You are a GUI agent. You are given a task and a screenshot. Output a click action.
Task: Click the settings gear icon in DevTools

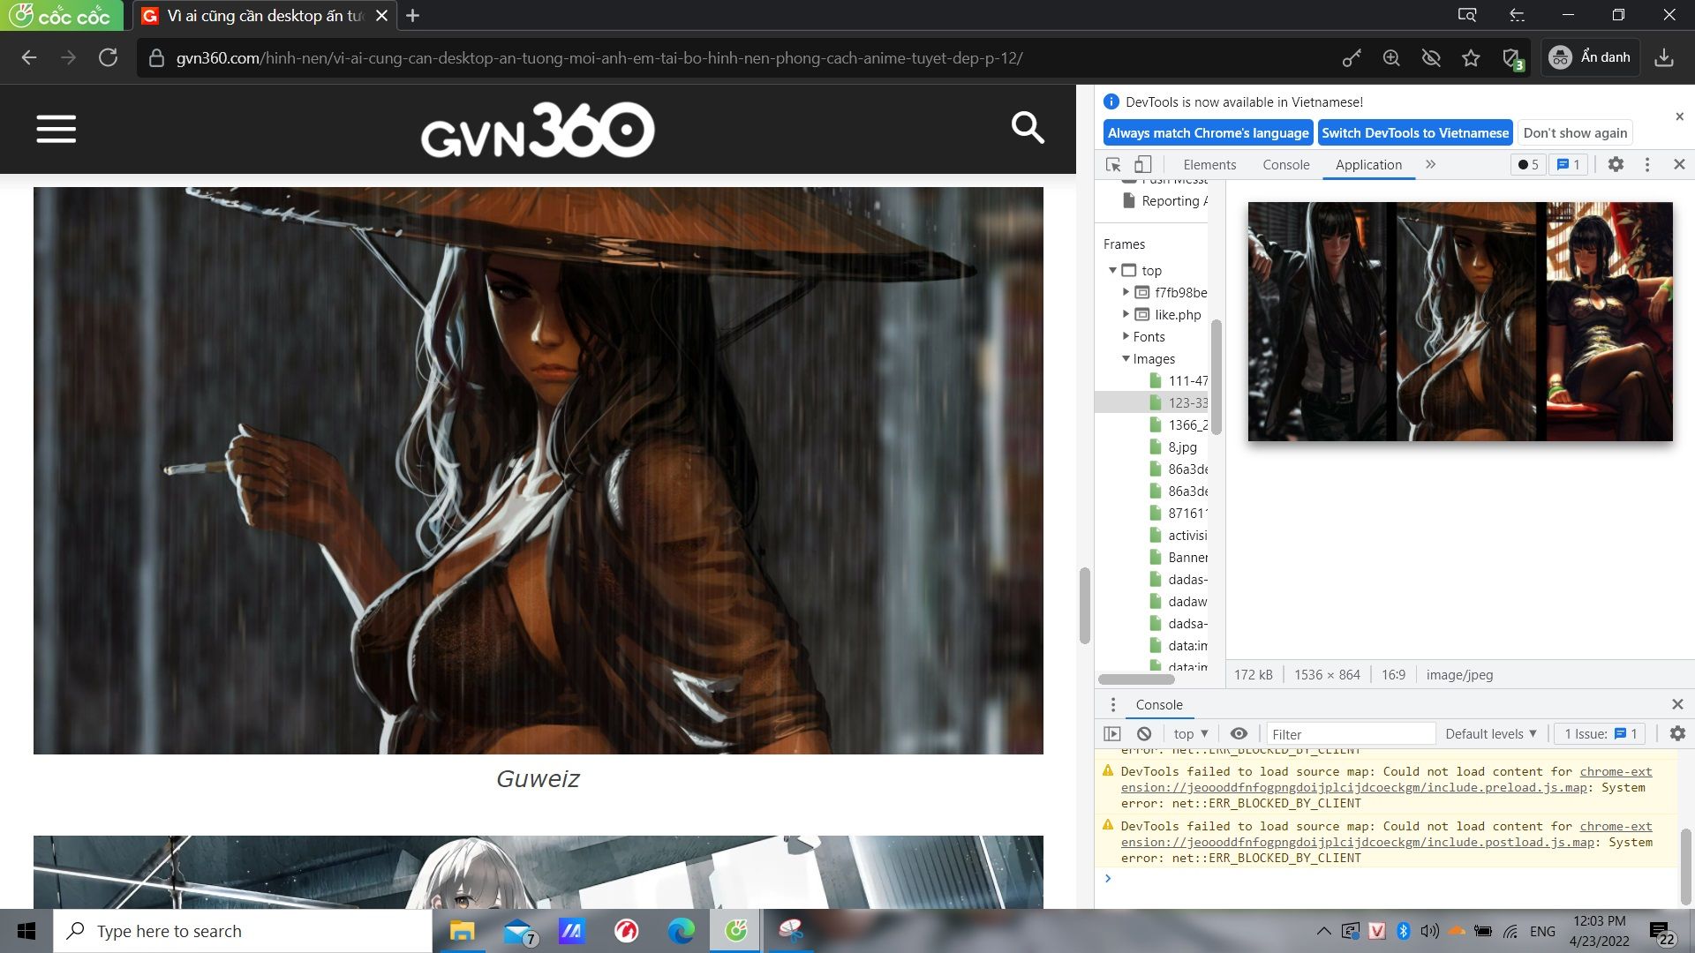(x=1616, y=164)
